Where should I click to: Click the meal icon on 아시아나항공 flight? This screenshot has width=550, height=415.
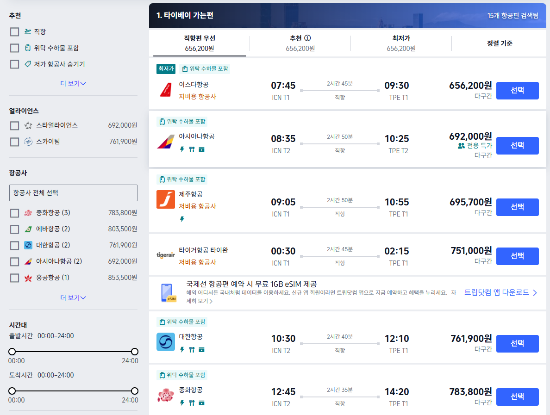pos(192,149)
